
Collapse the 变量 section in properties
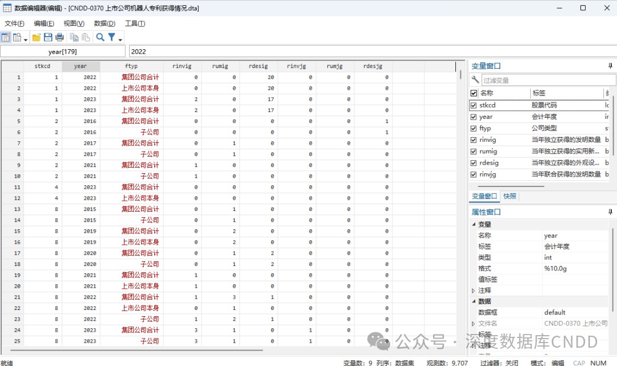(x=474, y=224)
